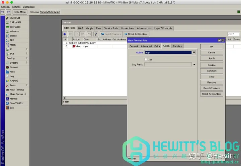This screenshot has width=241, height=166.
Task: Expand the Routing submenu
Action: (27, 58)
